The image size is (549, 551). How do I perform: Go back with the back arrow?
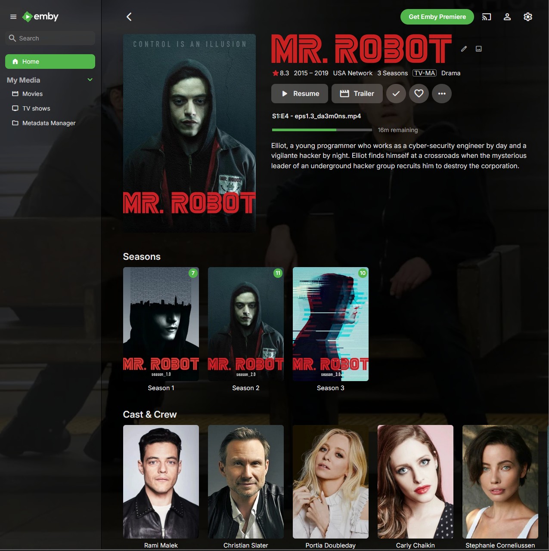pyautogui.click(x=129, y=17)
